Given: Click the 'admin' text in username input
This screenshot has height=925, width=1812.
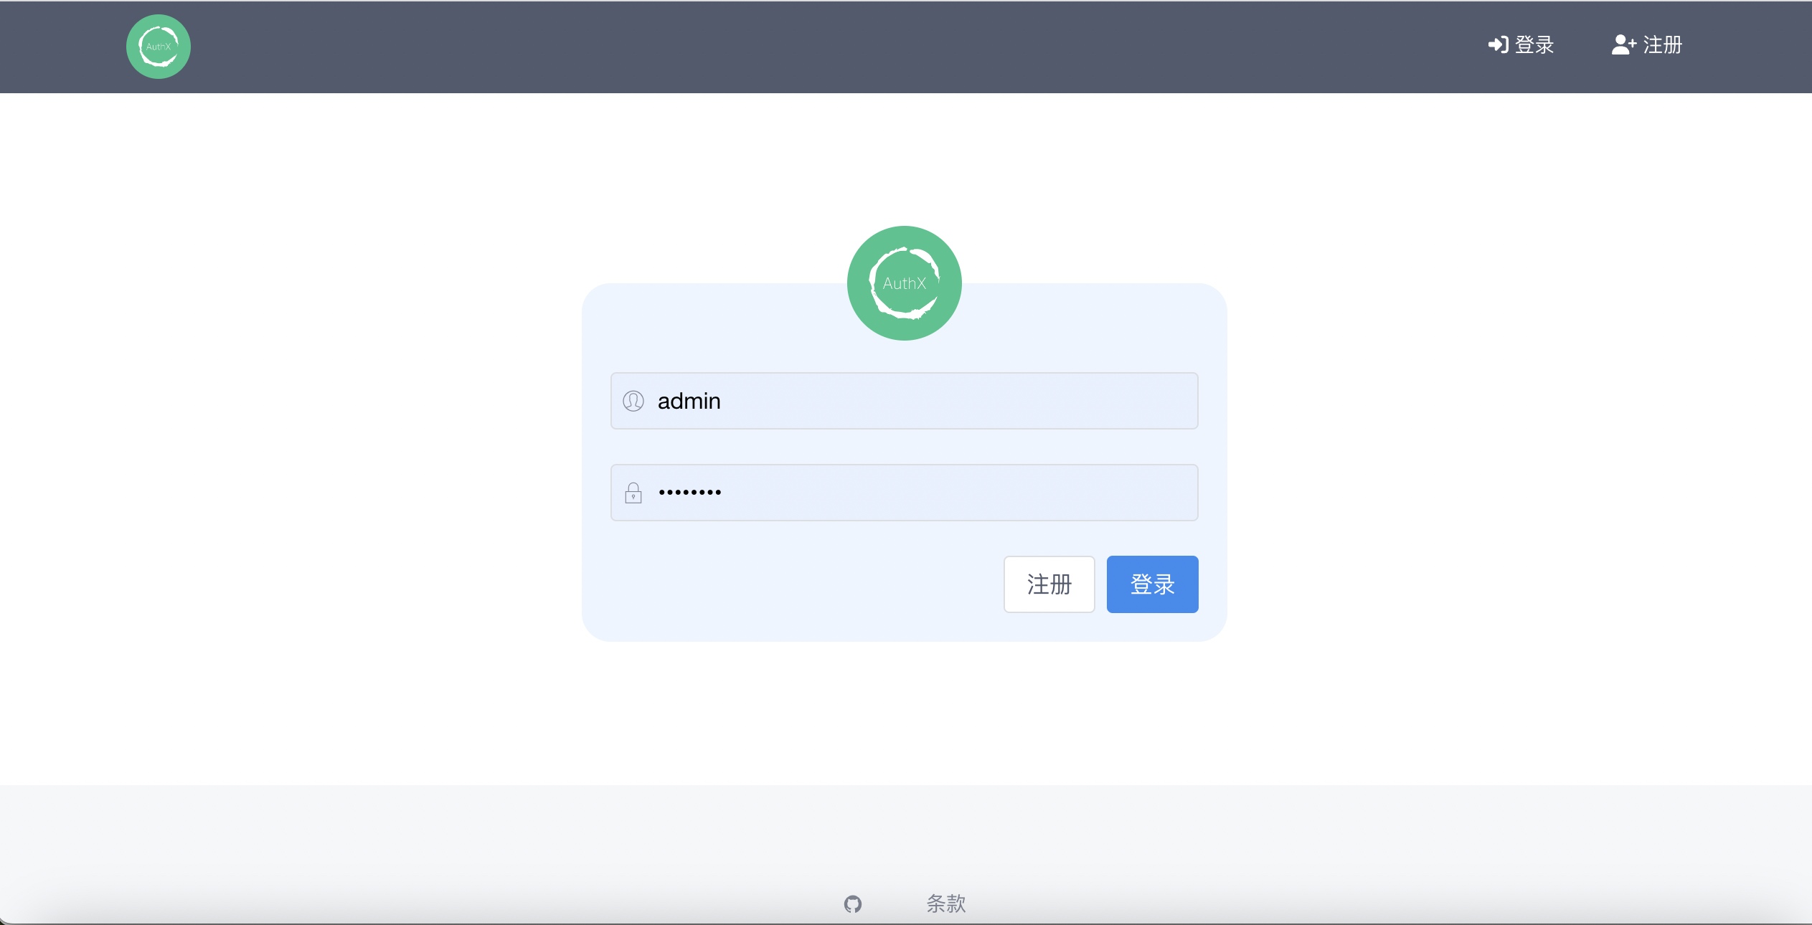Looking at the screenshot, I should coord(689,401).
